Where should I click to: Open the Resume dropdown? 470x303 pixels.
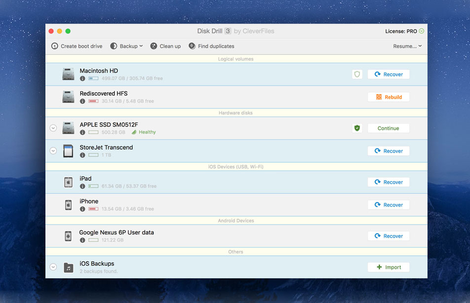tap(408, 46)
